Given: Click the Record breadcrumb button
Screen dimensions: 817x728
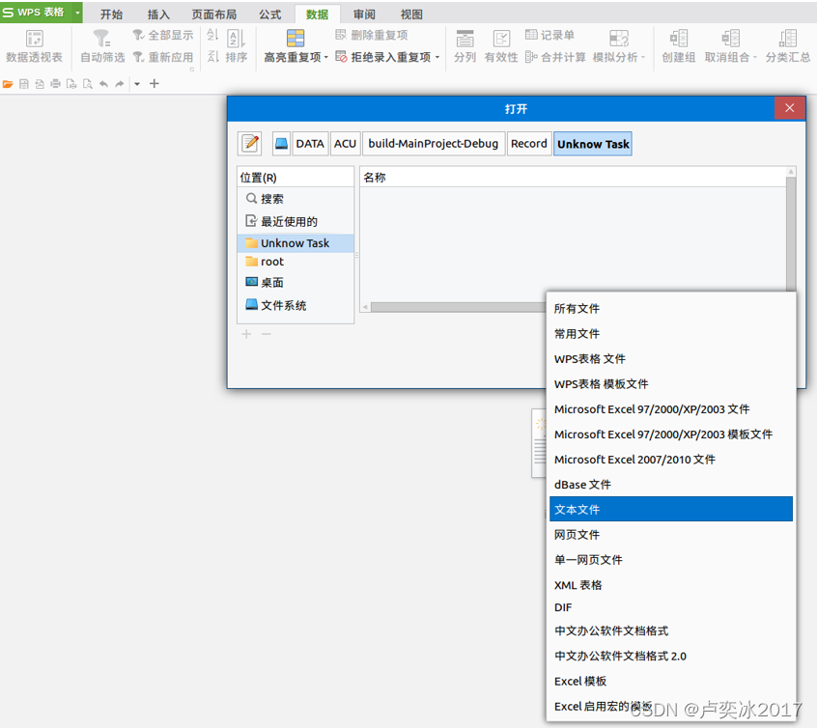Looking at the screenshot, I should click(529, 144).
